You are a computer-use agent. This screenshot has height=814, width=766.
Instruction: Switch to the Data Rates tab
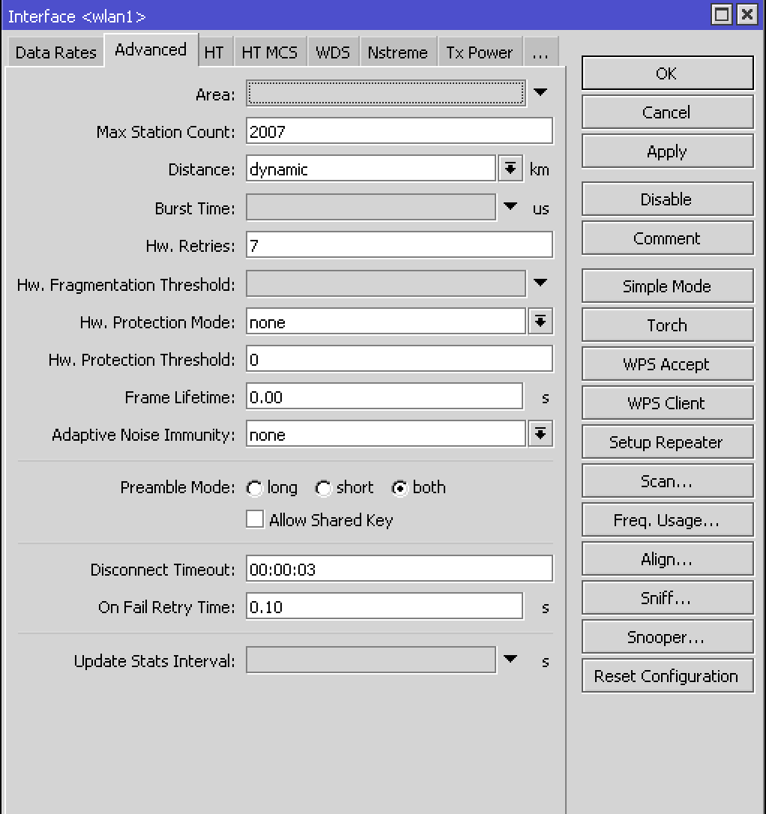(55, 51)
